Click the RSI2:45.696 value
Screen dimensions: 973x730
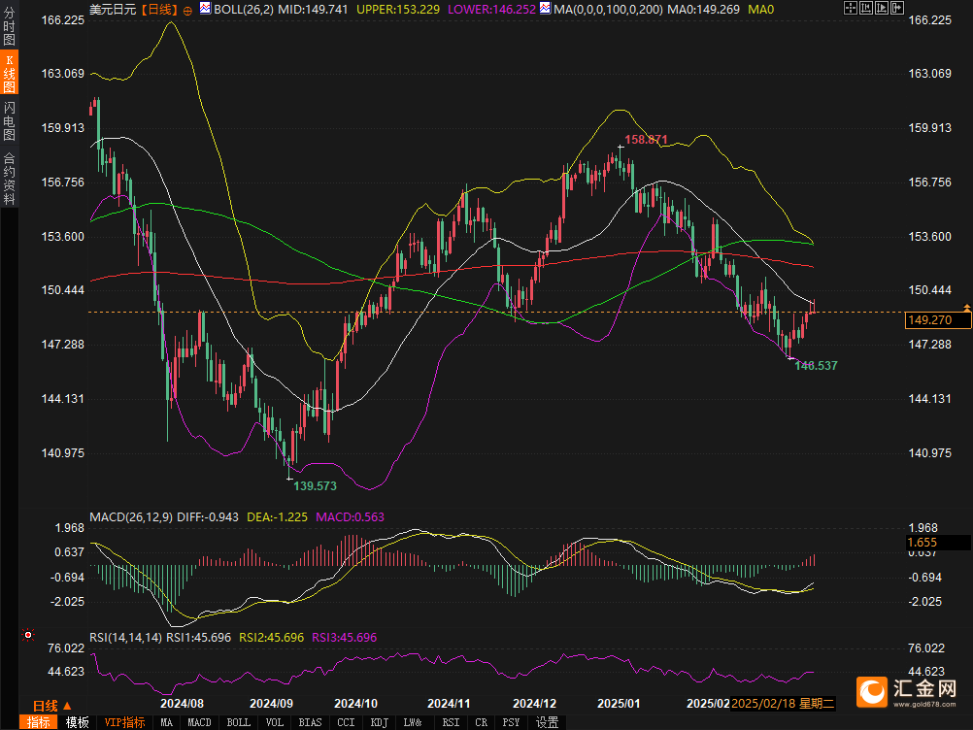pos(271,638)
